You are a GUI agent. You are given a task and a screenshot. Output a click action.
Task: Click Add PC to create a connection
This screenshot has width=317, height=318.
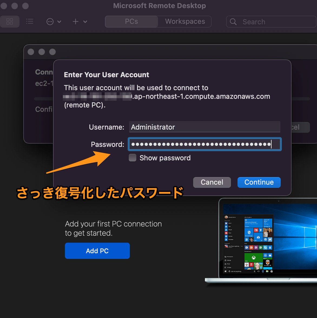[97, 251]
